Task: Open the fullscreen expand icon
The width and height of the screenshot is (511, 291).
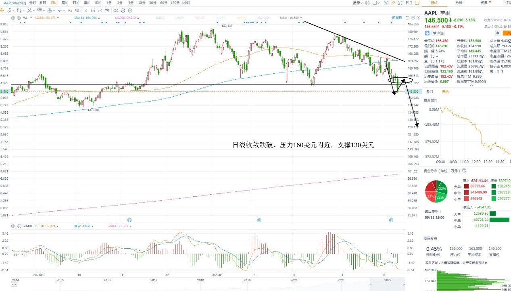Action: pyautogui.click(x=400, y=3)
